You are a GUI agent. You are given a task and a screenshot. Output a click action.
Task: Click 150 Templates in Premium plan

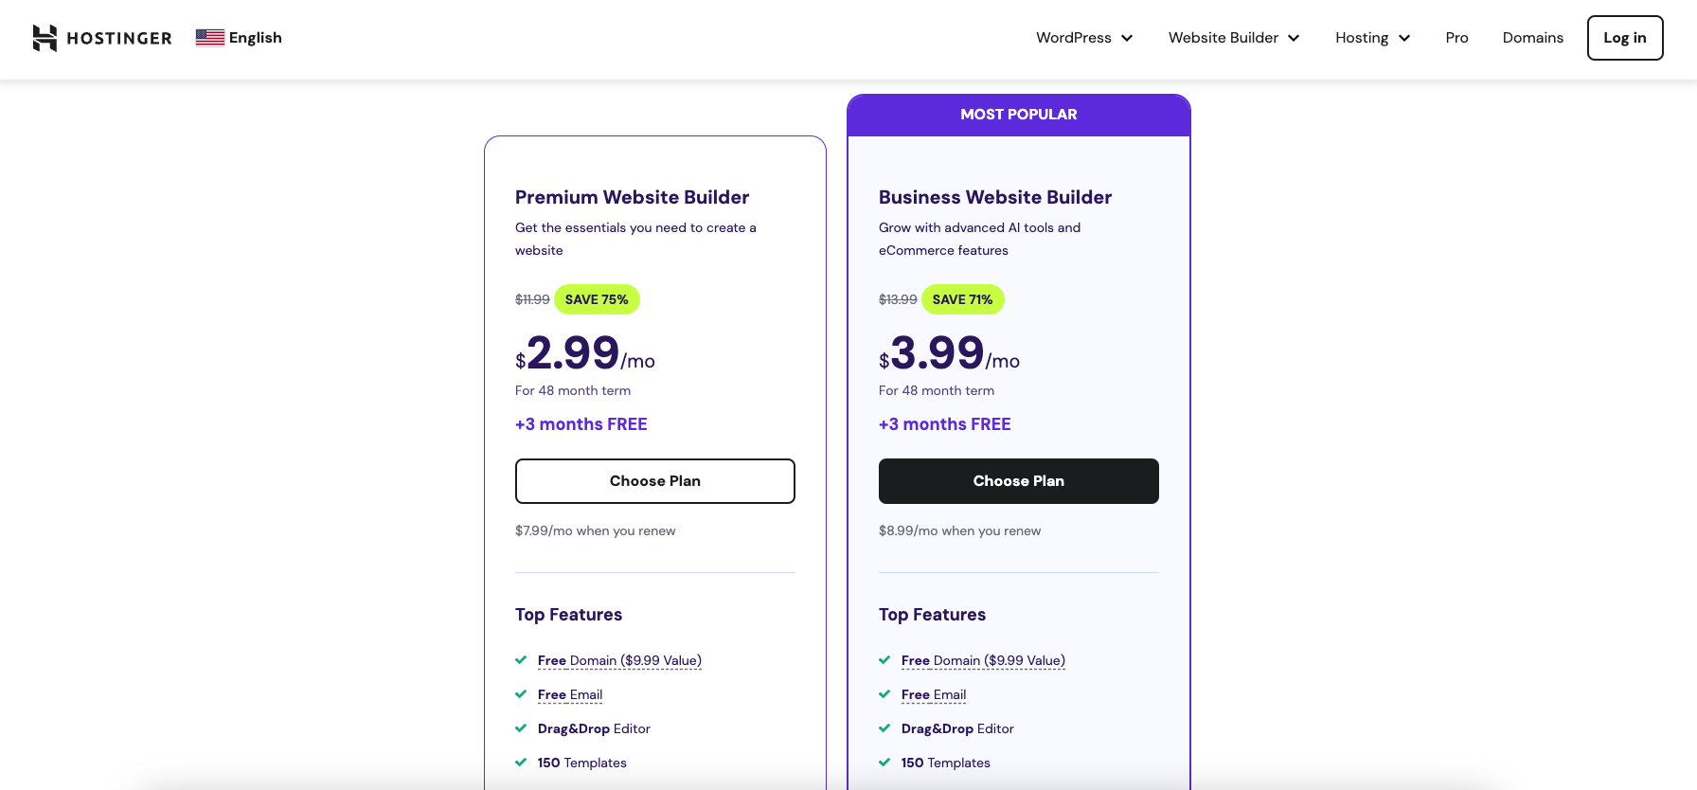pyautogui.click(x=582, y=763)
